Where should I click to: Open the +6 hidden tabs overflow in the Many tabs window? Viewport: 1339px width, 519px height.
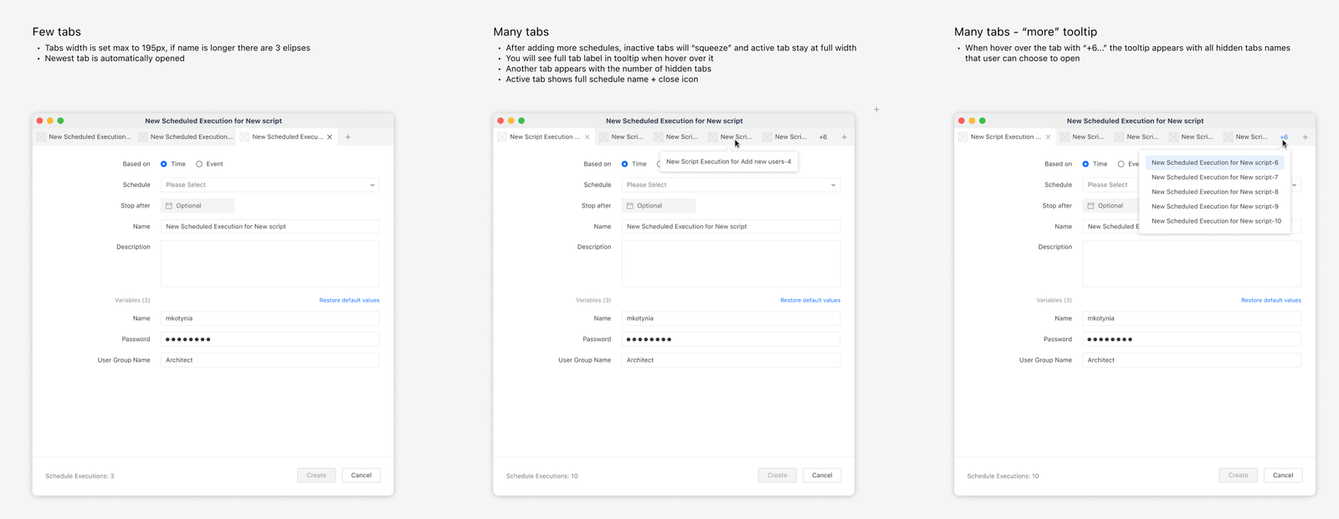pos(823,137)
